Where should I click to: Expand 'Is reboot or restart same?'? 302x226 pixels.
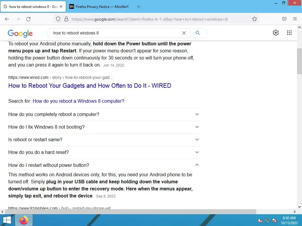(104, 140)
